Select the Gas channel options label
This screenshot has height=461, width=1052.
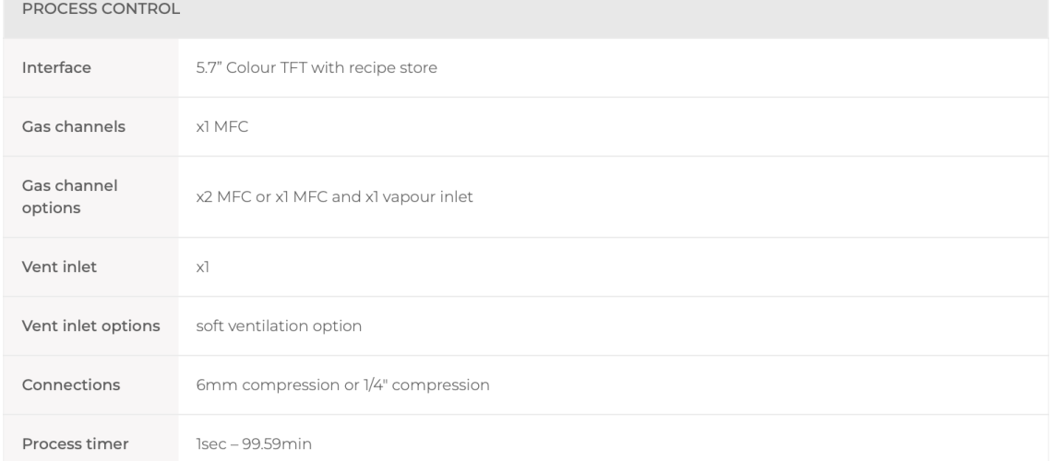point(70,197)
